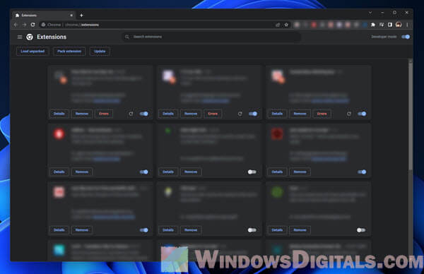Open Details of the pink orange-badged extension
The height and width of the screenshot is (274, 424).
point(277,114)
